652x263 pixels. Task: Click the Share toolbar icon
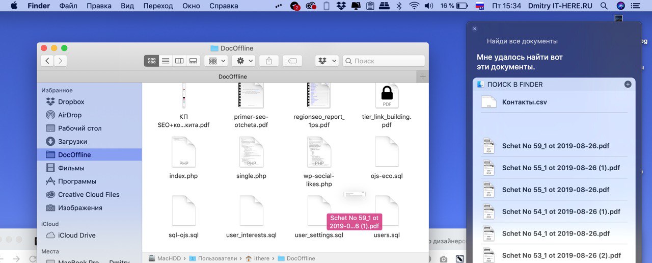pyautogui.click(x=269, y=61)
